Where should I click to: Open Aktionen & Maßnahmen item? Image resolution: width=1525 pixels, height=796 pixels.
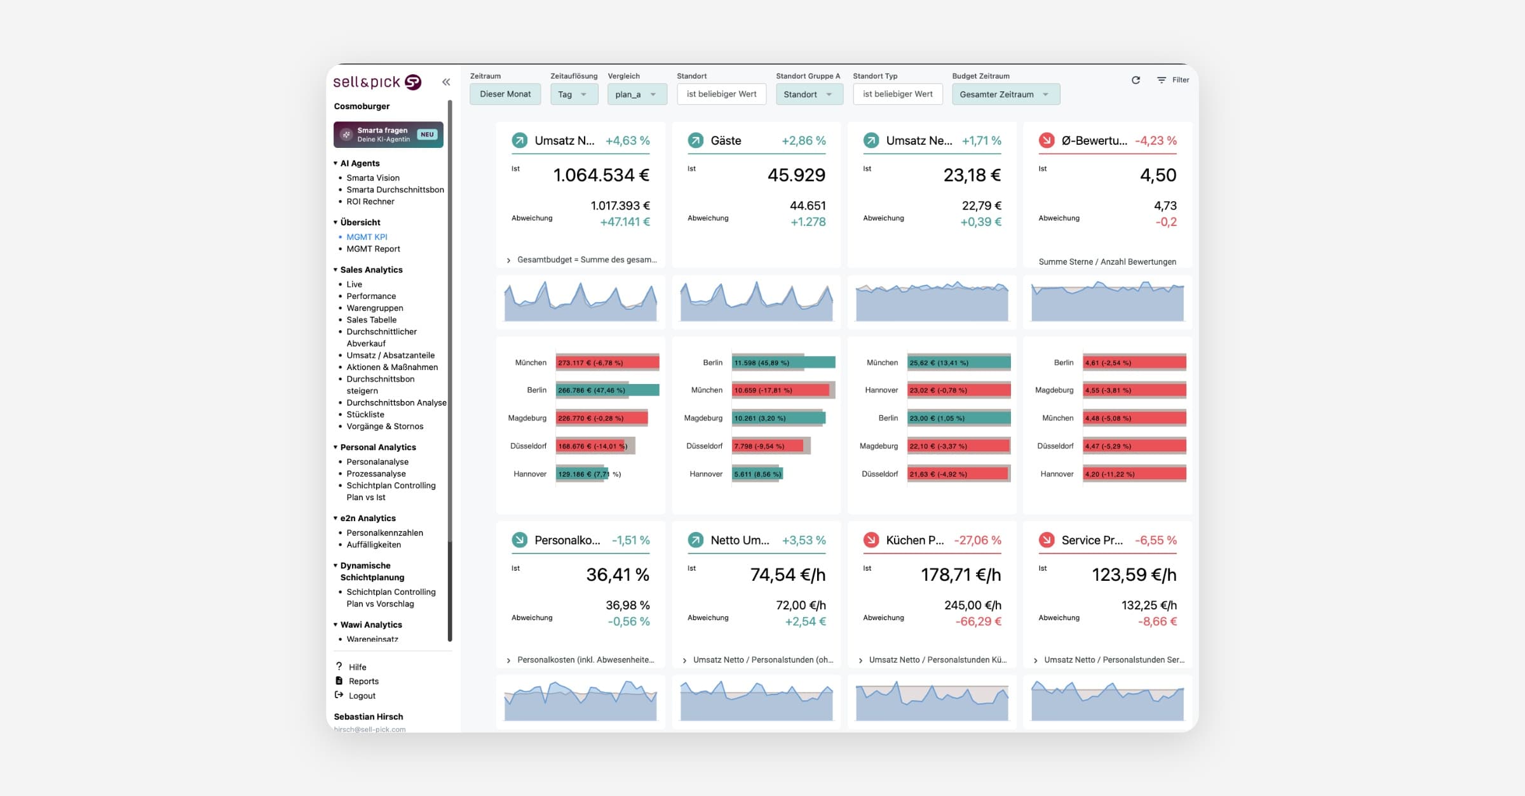tap(392, 367)
